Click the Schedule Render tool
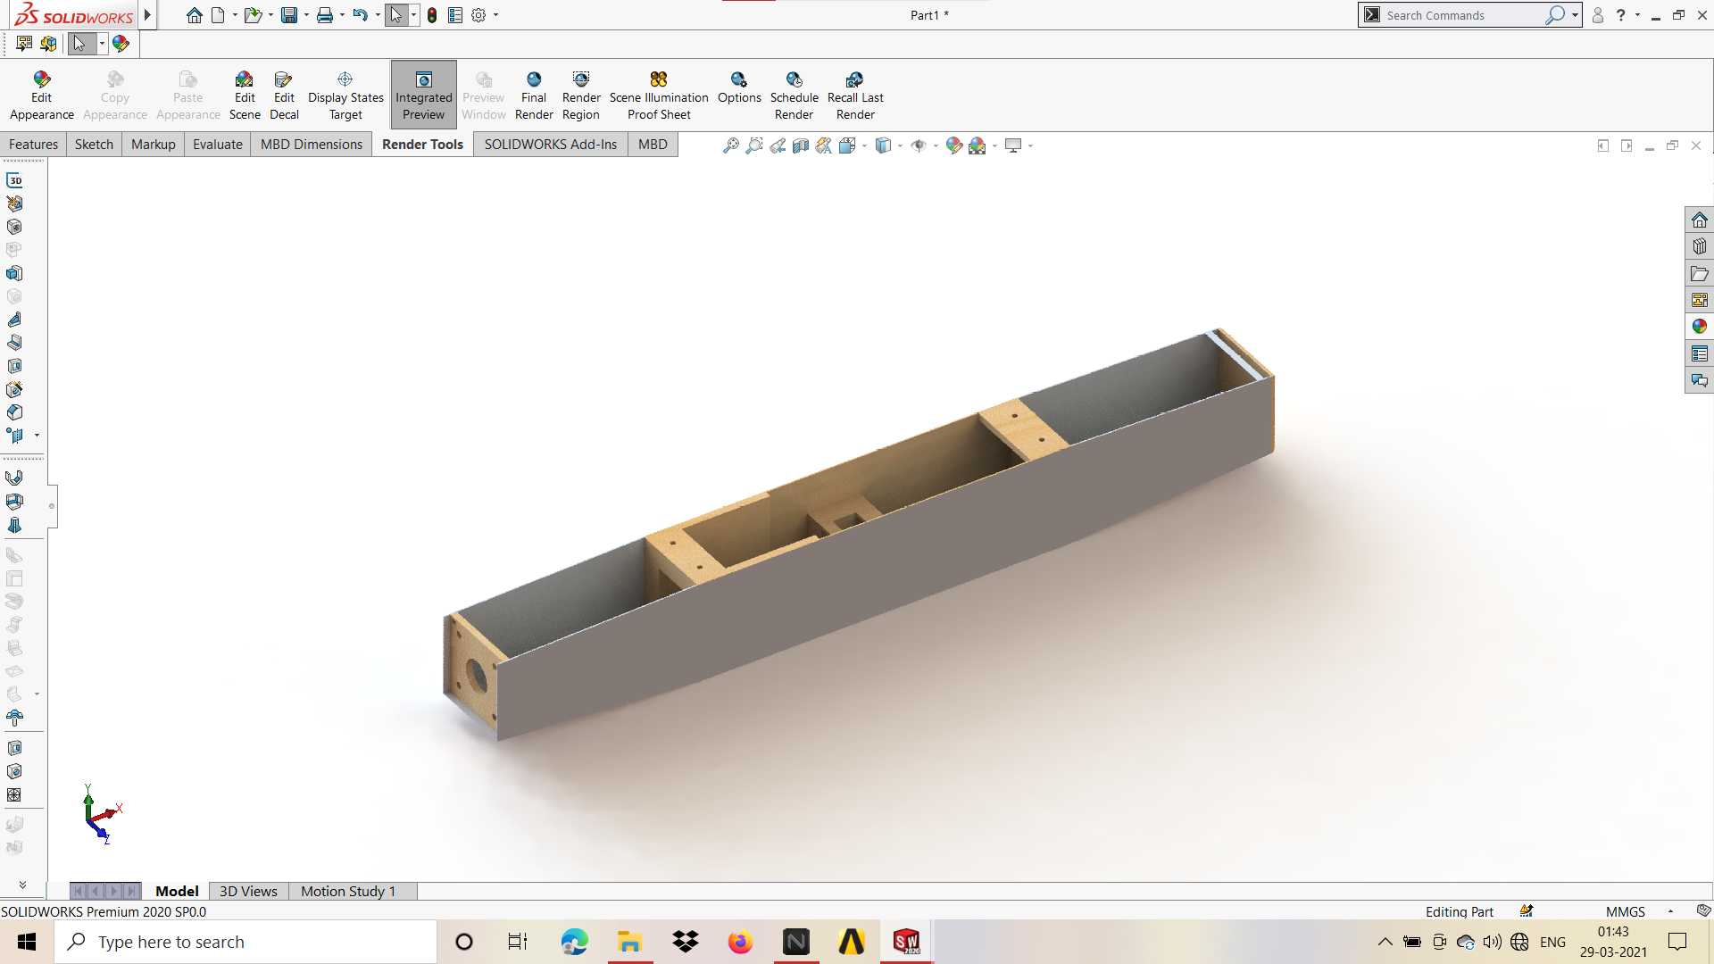Viewport: 1714px width, 964px height. click(794, 96)
